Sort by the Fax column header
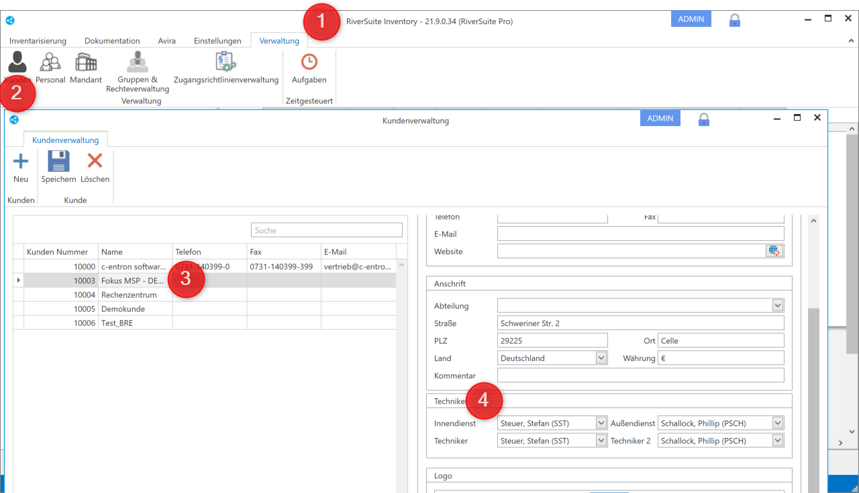 pos(284,252)
